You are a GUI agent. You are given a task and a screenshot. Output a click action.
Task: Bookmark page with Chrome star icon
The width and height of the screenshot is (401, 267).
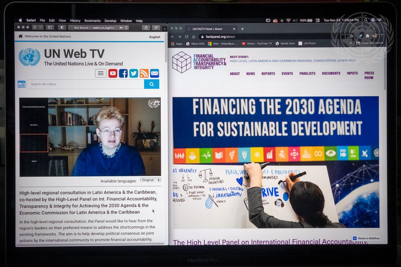click(352, 36)
